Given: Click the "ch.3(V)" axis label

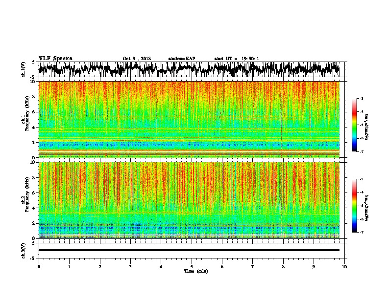Looking at the screenshot, I should [24, 251].
